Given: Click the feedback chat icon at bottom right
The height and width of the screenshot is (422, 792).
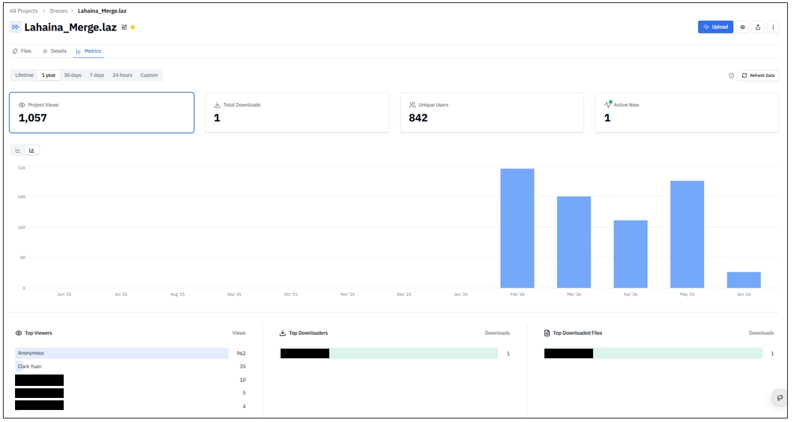Looking at the screenshot, I should click(x=780, y=397).
